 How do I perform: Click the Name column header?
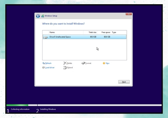[52, 32]
